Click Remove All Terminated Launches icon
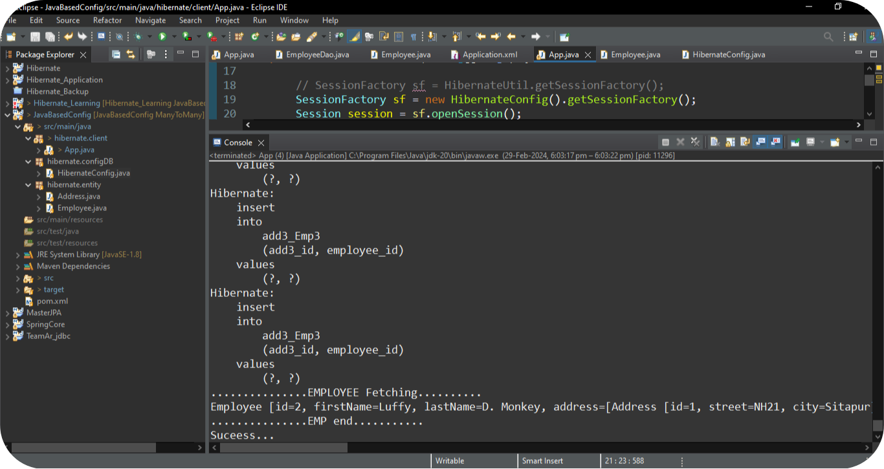Image resolution: width=884 pixels, height=469 pixels. click(696, 142)
